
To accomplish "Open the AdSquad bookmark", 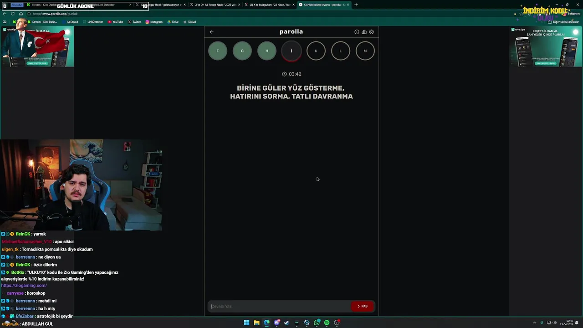I will tap(70, 22).
